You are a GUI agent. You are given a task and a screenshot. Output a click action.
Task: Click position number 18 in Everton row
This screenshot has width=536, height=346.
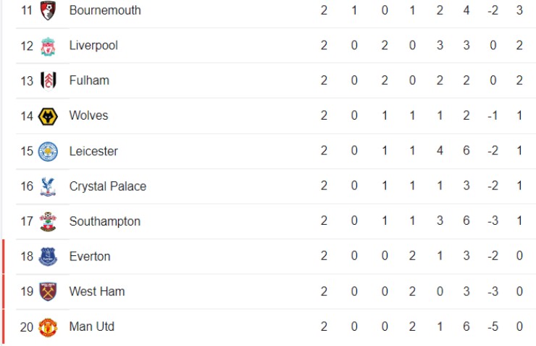click(27, 256)
